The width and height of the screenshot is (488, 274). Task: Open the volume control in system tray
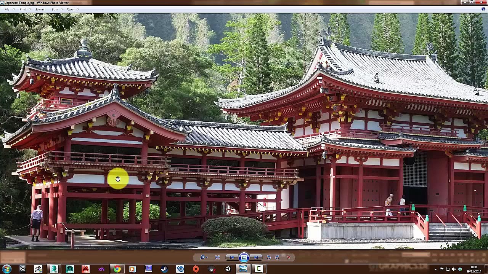pyautogui.click(x=454, y=269)
